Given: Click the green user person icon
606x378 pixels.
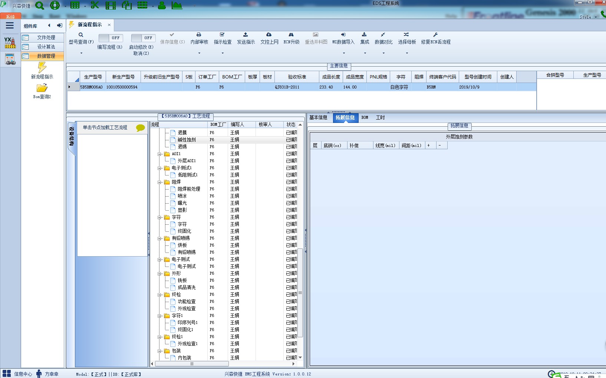Looking at the screenshot, I should click(x=162, y=5).
